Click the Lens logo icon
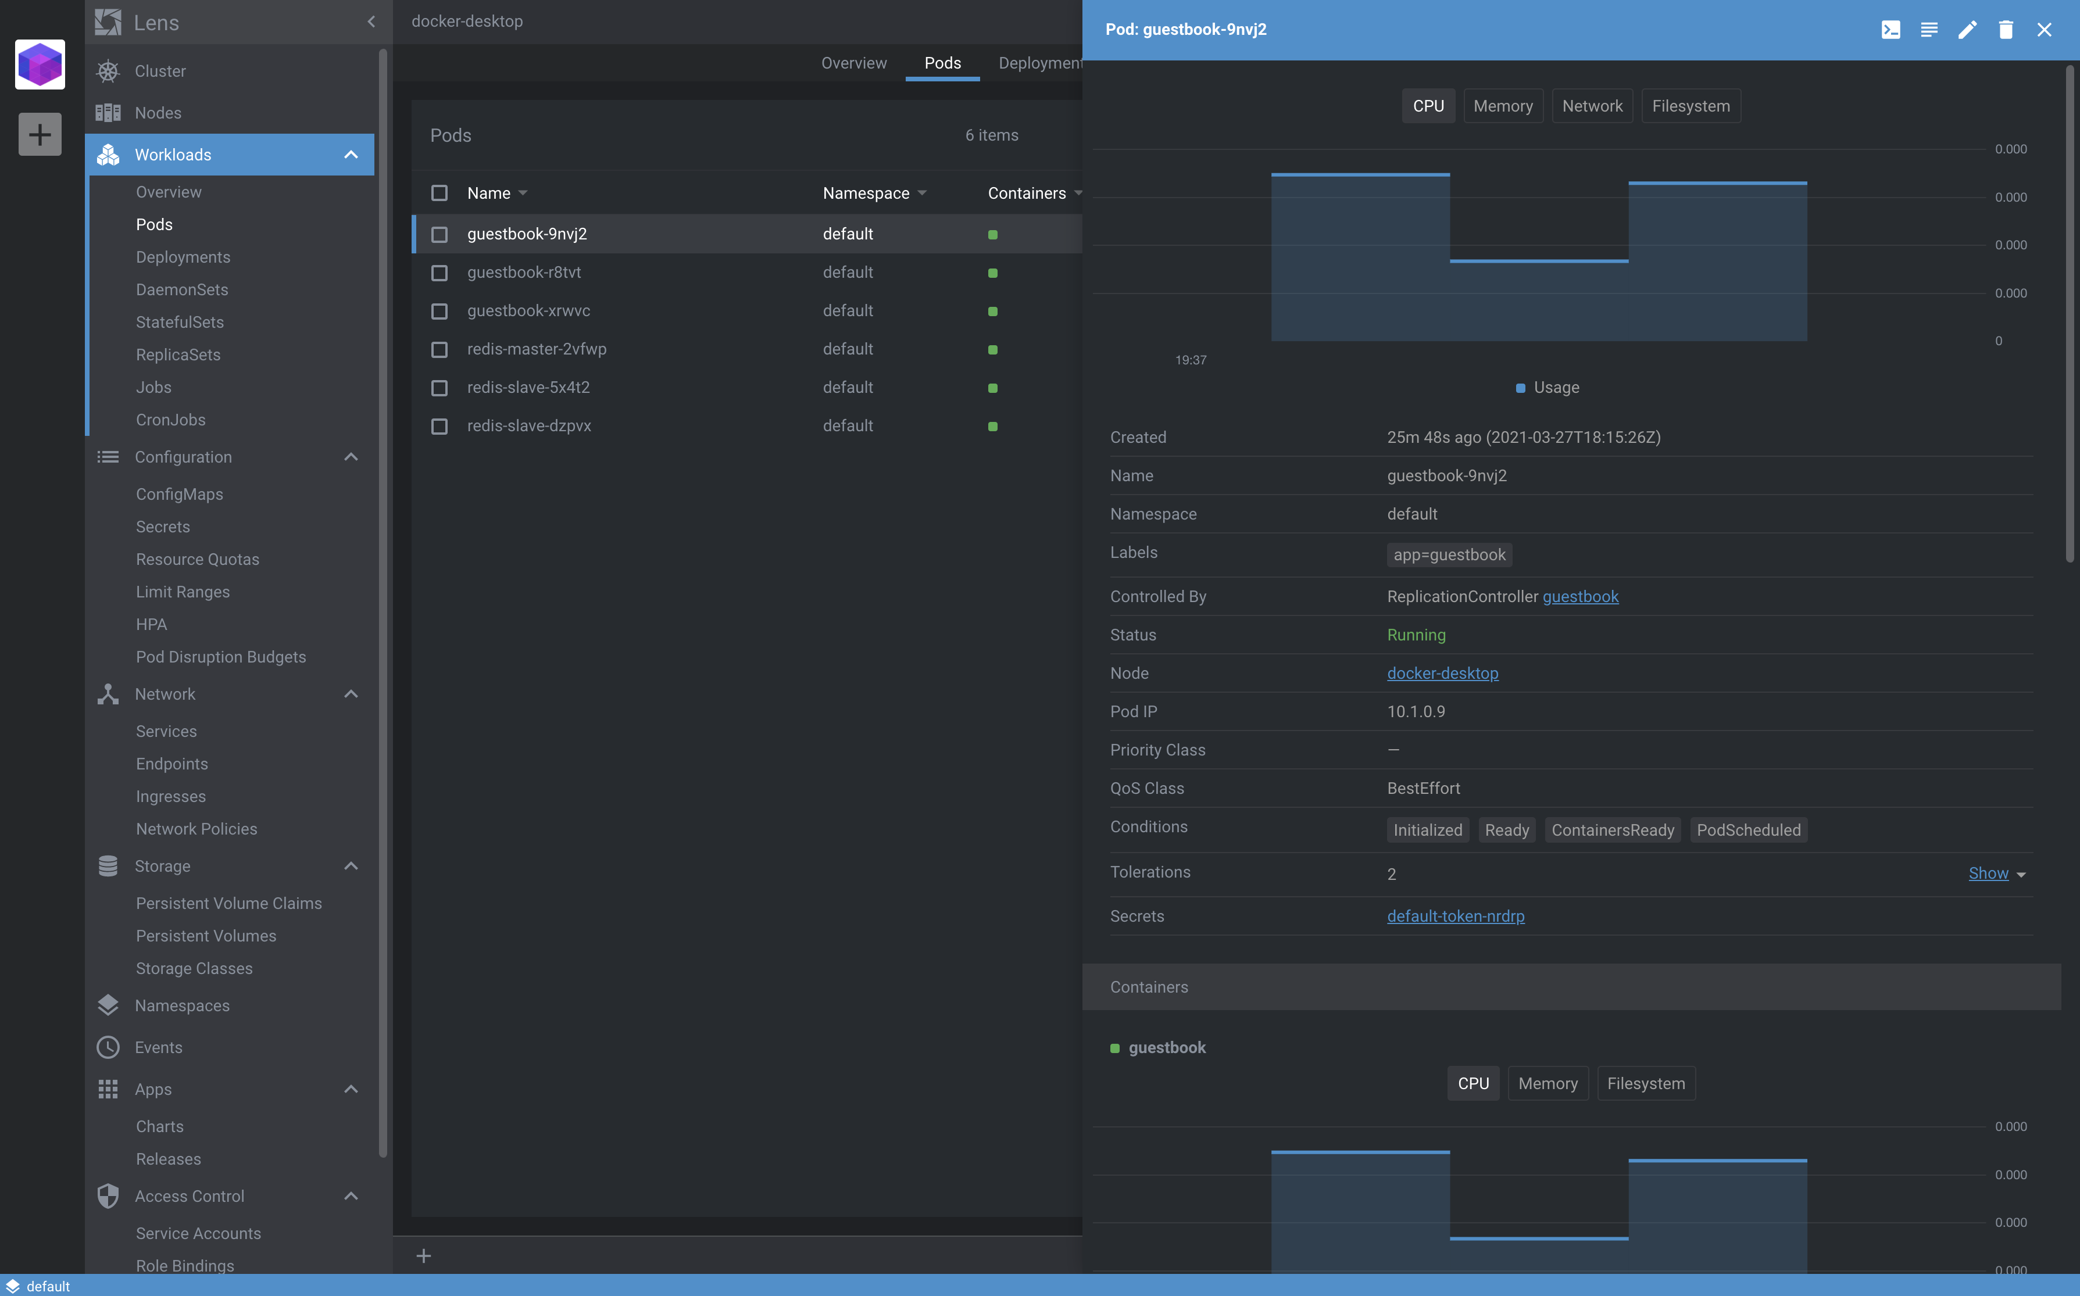2080x1296 pixels. click(108, 22)
